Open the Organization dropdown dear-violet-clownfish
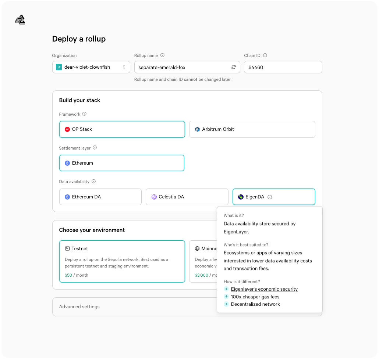Image resolution: width=379 pixels, height=359 pixels. click(x=91, y=67)
